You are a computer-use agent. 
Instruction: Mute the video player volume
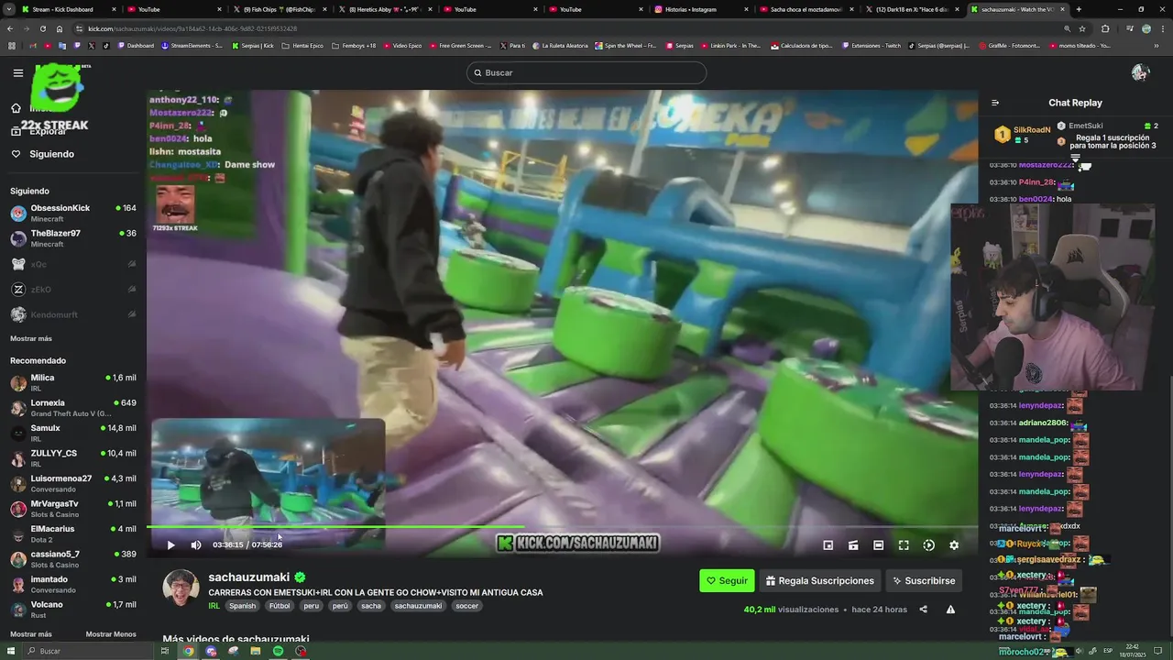(195, 544)
